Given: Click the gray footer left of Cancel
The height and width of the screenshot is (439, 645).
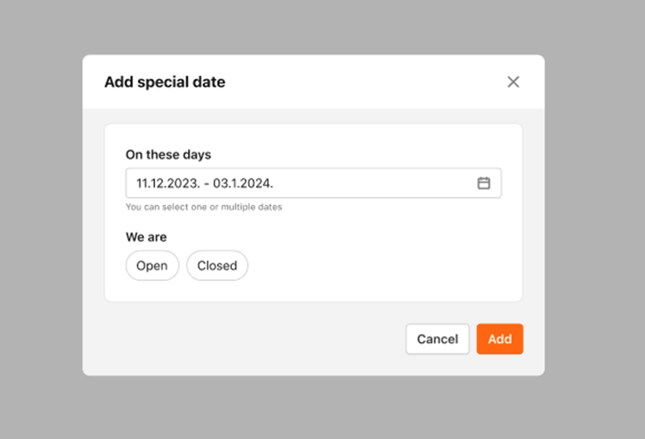Looking at the screenshot, I should [247, 339].
